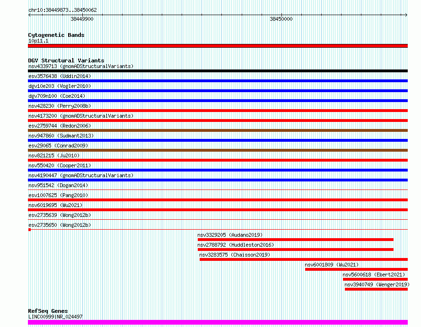Click the red 10p11.1 cytogenetic band bar
The width and height of the screenshot is (421, 327).
pos(218,46)
